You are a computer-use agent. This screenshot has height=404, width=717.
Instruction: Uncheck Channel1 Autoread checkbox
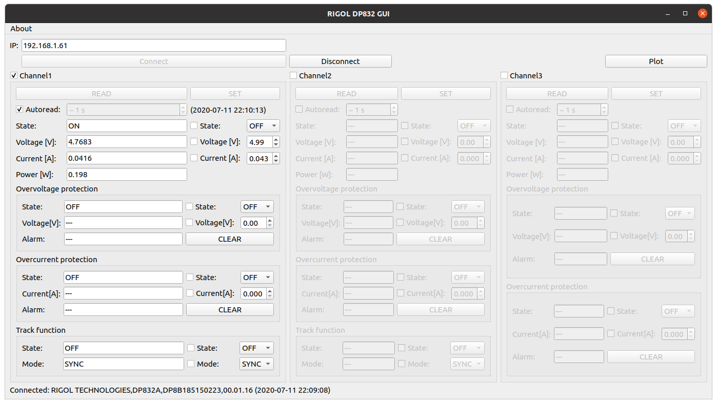[x=19, y=109]
